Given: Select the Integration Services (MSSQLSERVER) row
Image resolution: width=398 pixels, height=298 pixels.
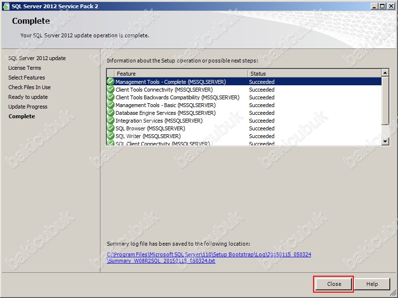Looking at the screenshot, I should click(x=244, y=121).
